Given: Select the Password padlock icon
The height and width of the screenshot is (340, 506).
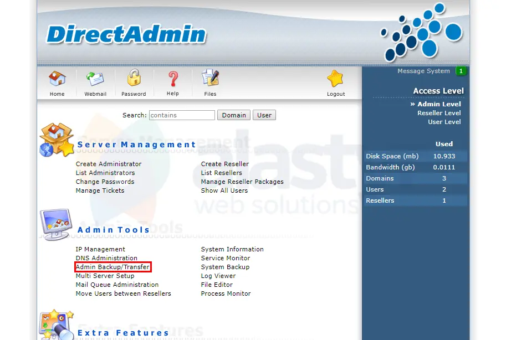Looking at the screenshot, I should point(134,80).
